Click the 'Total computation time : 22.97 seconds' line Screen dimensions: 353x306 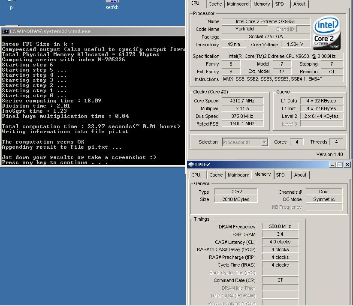click(x=91, y=126)
